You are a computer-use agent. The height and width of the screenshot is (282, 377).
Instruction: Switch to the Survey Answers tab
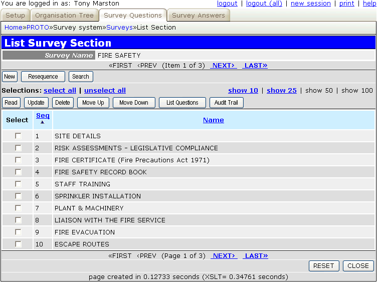198,16
